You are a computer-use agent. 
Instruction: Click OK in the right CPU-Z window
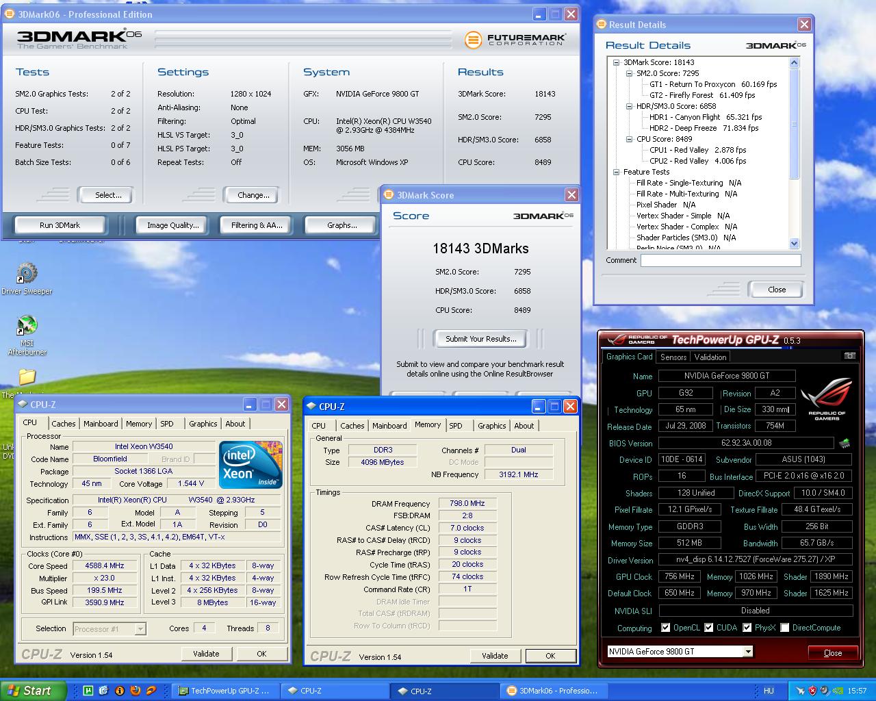(x=550, y=656)
